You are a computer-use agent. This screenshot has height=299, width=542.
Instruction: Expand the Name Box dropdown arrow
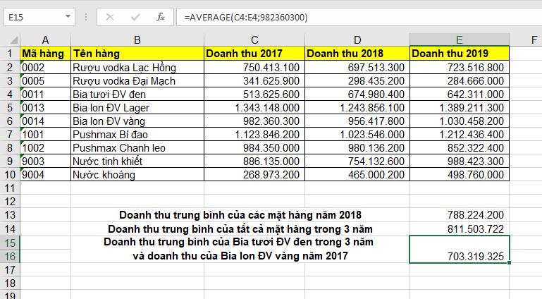coord(67,16)
